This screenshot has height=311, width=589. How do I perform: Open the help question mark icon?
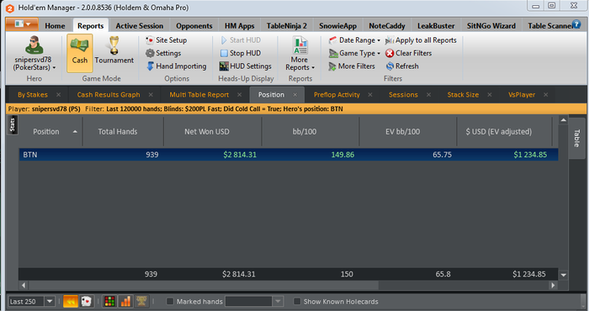pos(576,24)
